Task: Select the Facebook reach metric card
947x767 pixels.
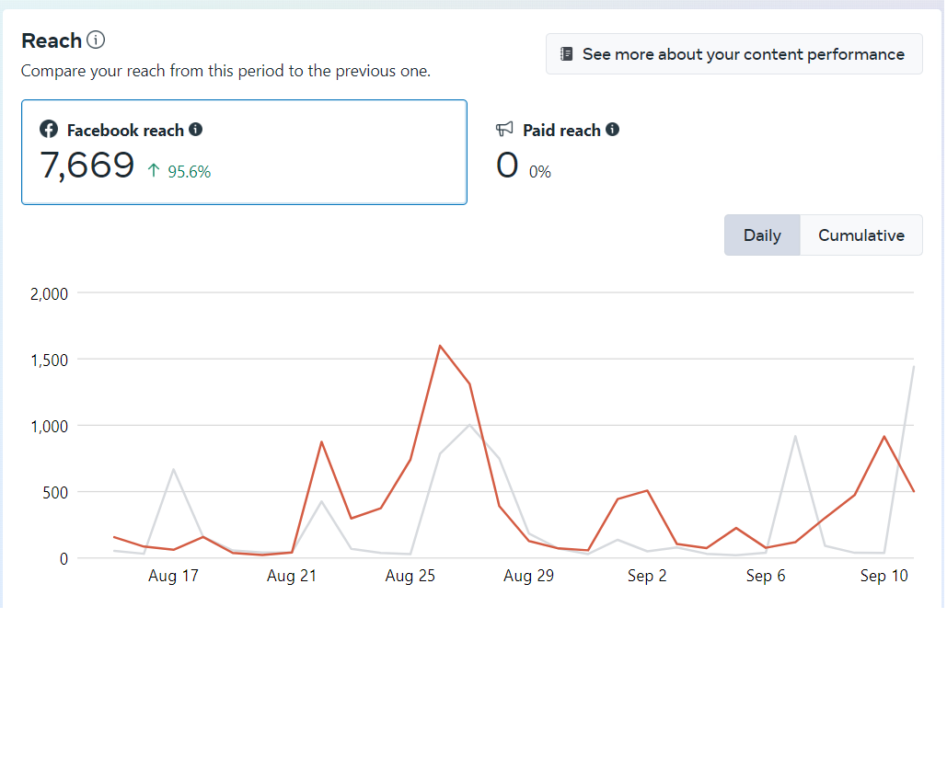Action: (x=244, y=152)
